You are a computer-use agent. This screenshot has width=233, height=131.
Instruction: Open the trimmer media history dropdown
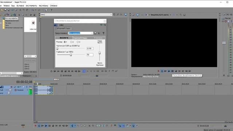(x=111, y=15)
